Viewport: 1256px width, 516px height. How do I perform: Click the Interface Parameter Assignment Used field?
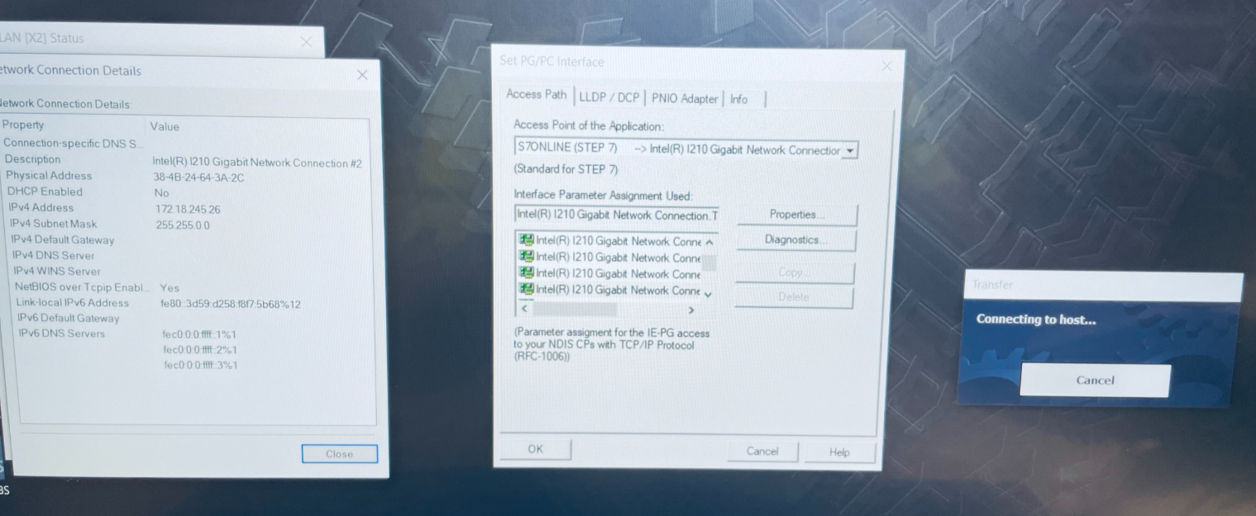[x=617, y=215]
